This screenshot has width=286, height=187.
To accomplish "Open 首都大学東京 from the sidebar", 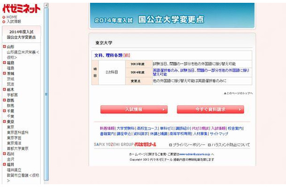I will coord(18,149).
